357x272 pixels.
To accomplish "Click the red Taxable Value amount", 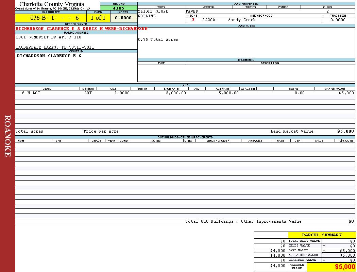I will pyautogui.click(x=345, y=267).
